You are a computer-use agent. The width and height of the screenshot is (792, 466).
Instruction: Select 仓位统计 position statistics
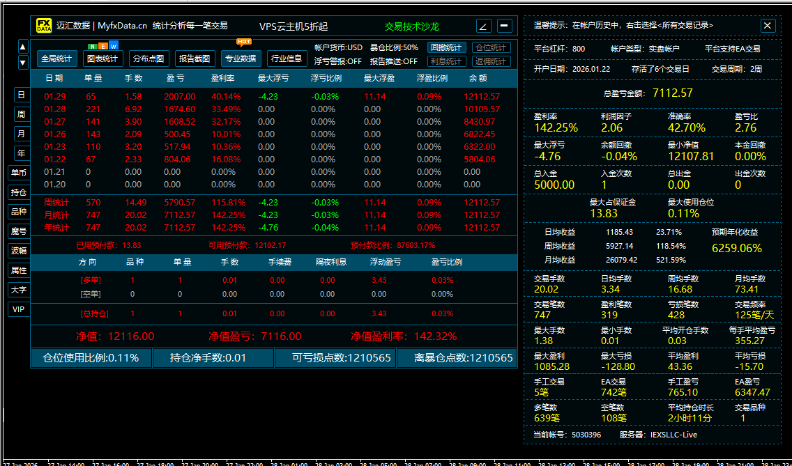pos(492,47)
